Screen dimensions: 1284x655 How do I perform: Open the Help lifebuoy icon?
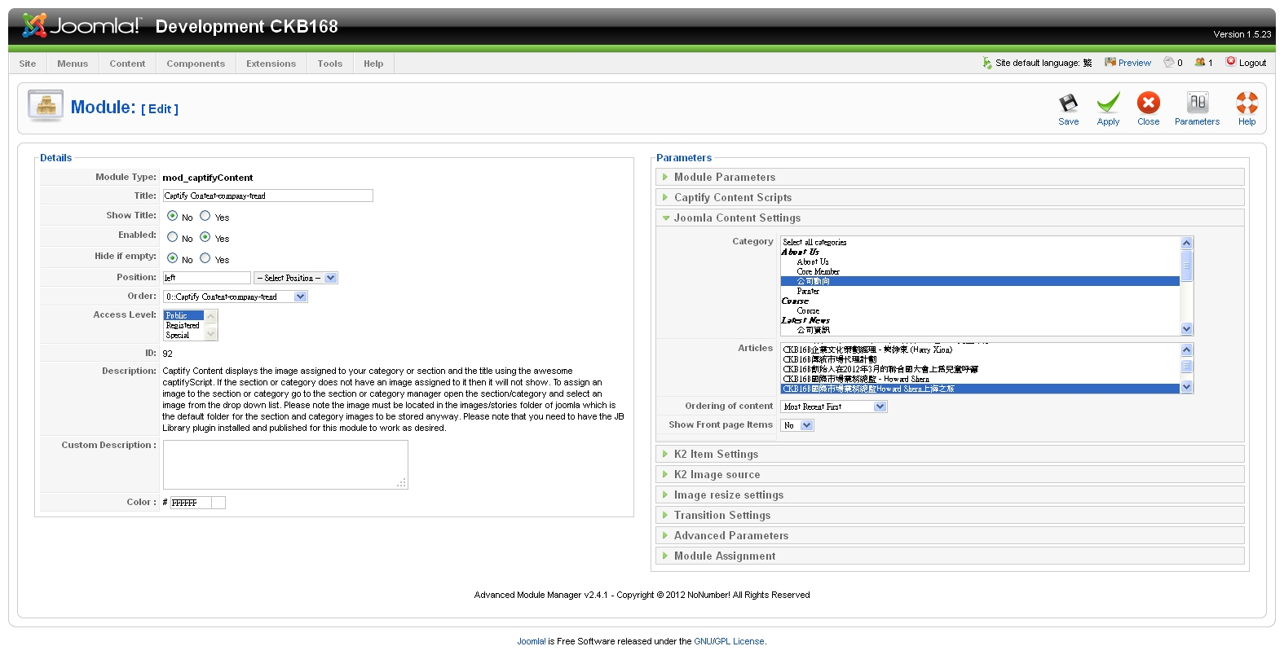pos(1246,103)
